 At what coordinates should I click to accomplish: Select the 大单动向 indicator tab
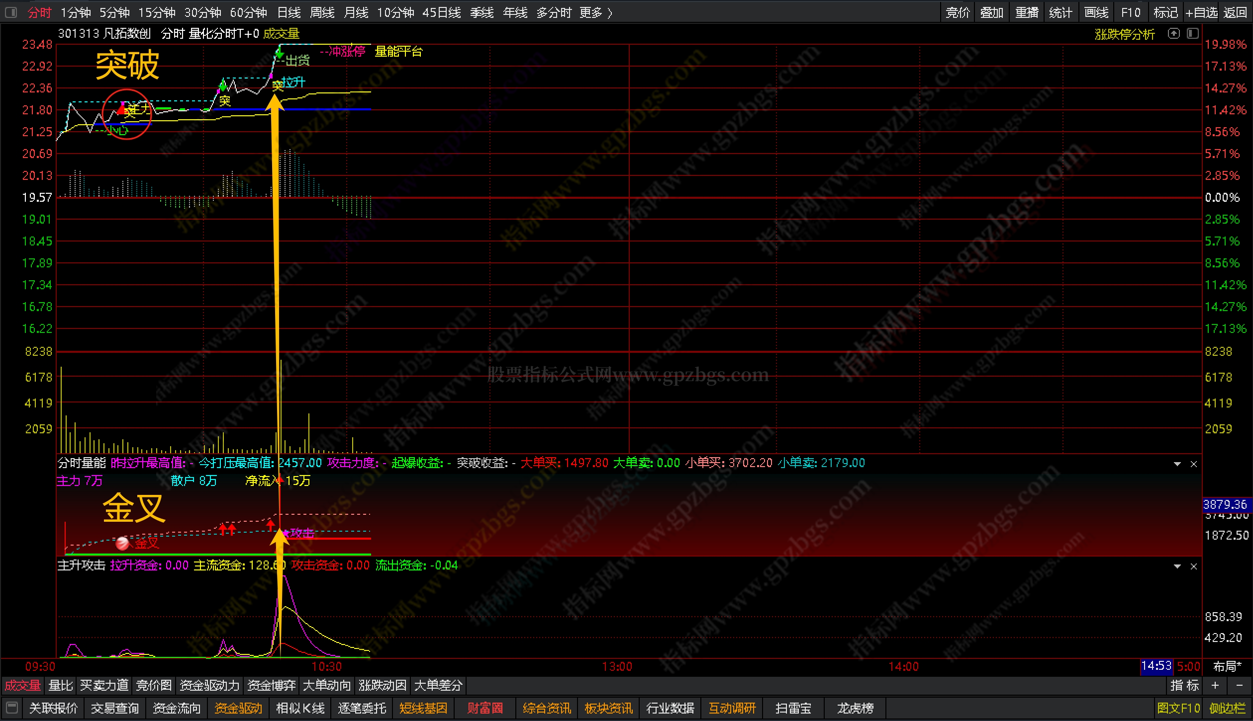[327, 686]
